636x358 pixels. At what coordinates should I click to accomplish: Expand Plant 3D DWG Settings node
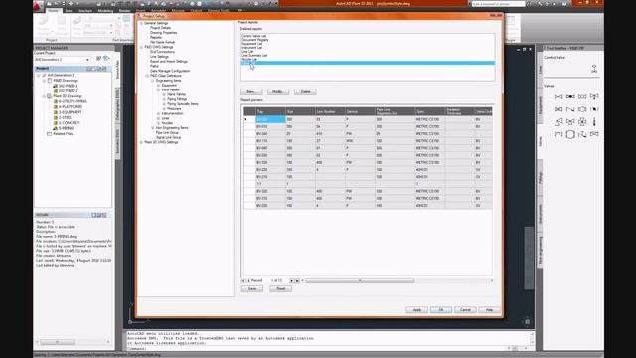pos(141,142)
